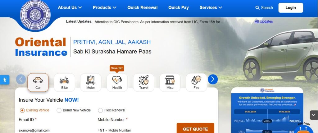Choose the Brand New Vehicle option

[x=59, y=110]
